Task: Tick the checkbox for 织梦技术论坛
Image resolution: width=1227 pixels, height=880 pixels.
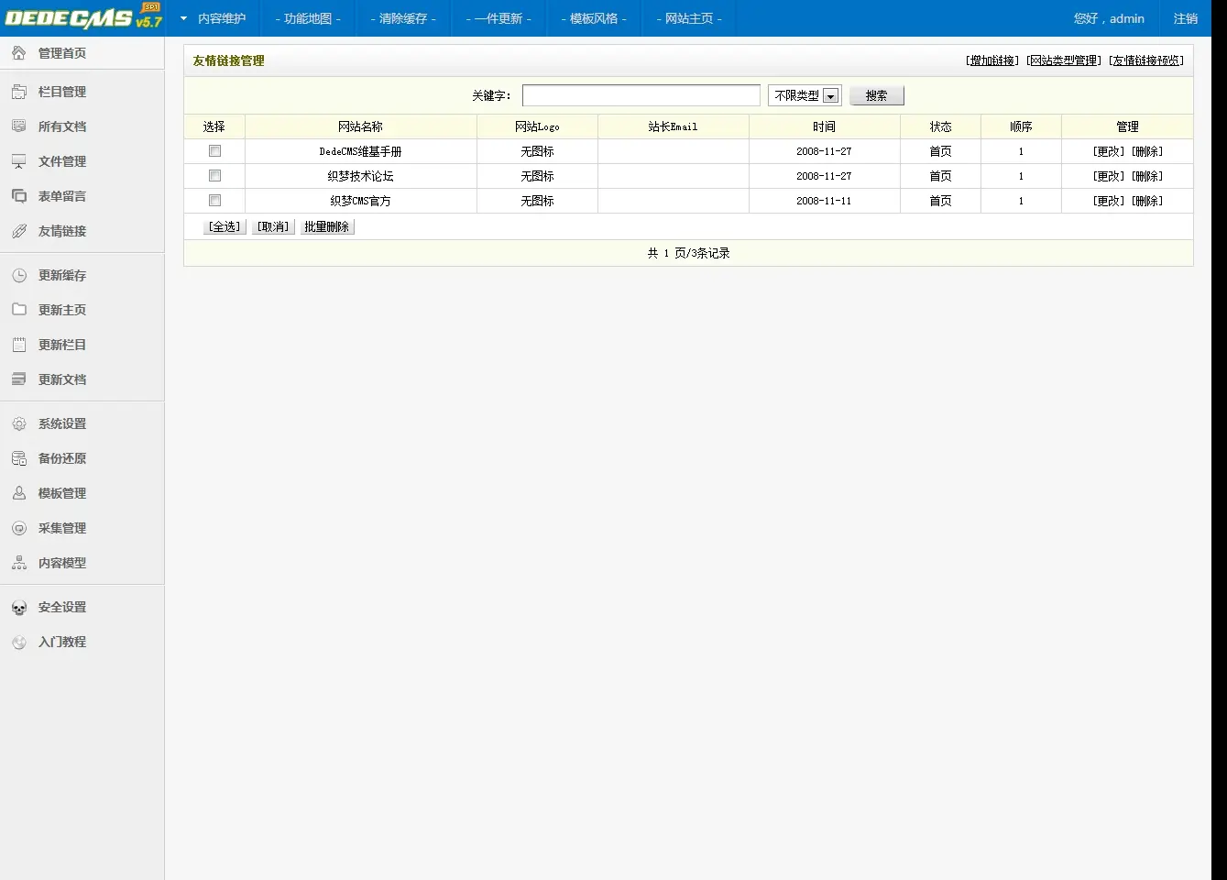Action: (214, 176)
